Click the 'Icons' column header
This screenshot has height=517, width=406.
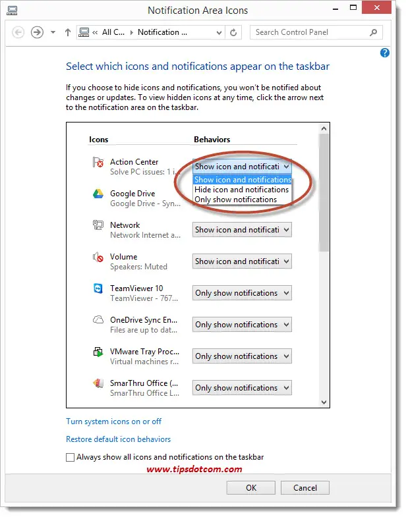pyautogui.click(x=98, y=140)
